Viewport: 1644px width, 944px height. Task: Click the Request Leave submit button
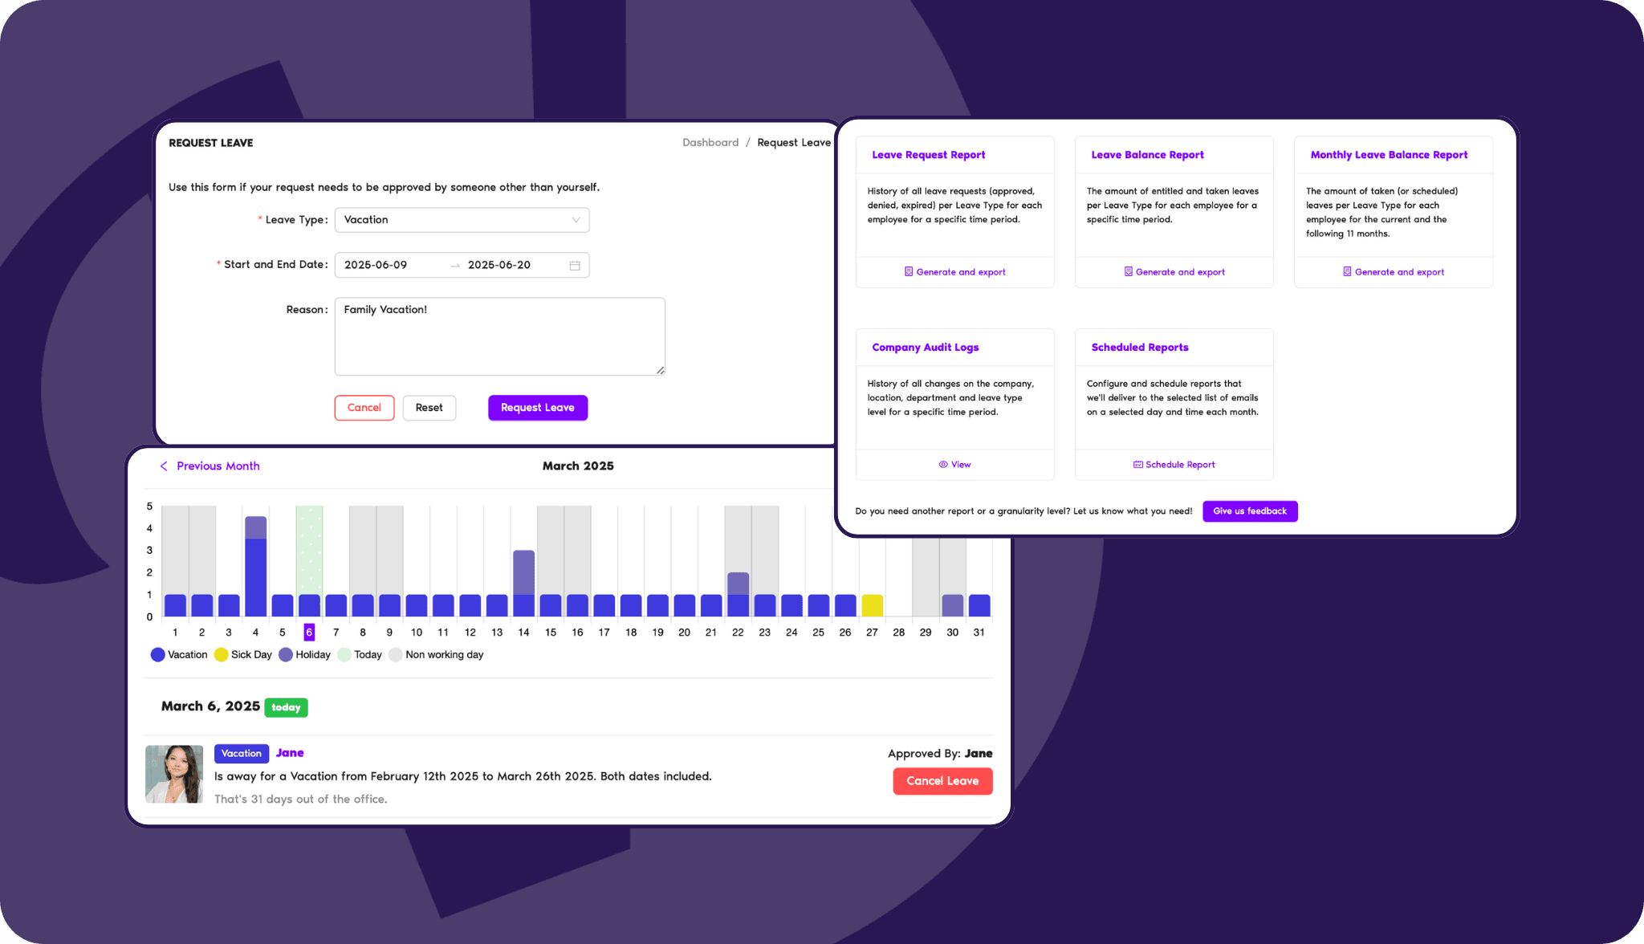539,406
